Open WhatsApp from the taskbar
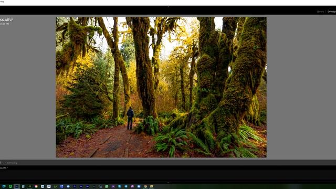The width and height of the screenshot is (336, 189). (107, 186)
